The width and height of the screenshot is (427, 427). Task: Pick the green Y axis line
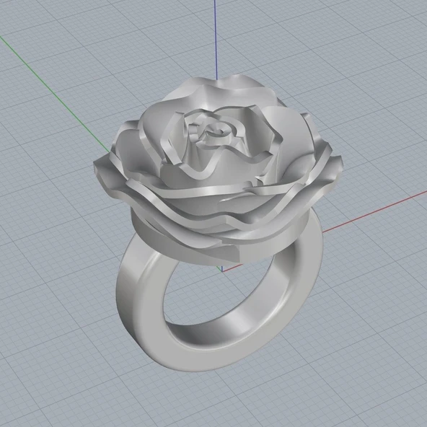(55, 94)
